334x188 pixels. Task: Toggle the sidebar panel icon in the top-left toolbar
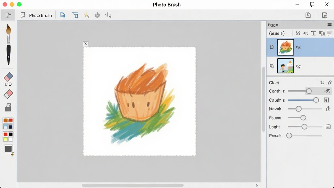[x=8, y=15]
